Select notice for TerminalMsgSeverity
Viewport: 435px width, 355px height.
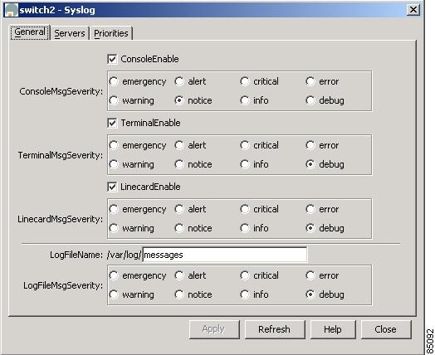179,164
